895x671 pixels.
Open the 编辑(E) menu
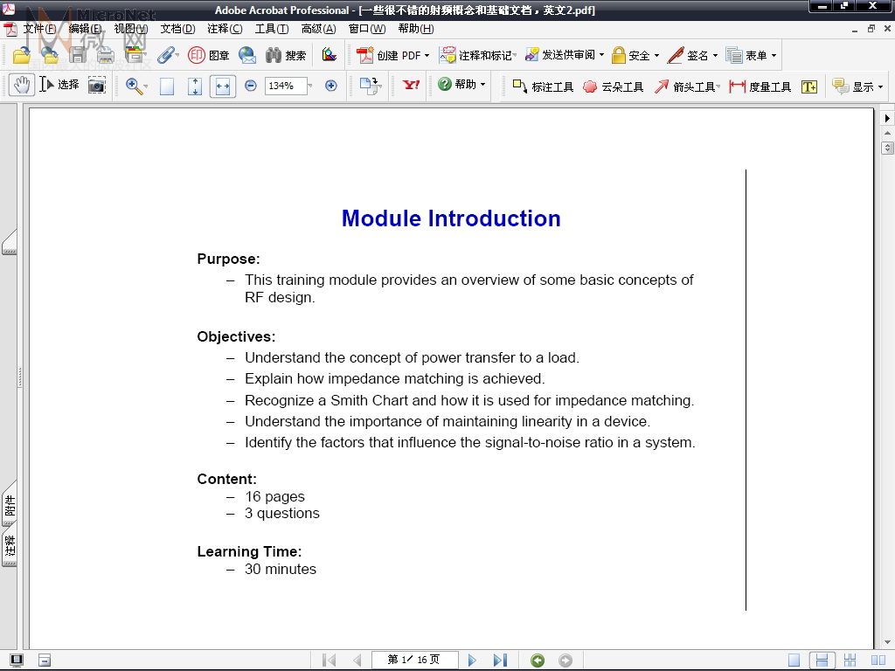85,29
